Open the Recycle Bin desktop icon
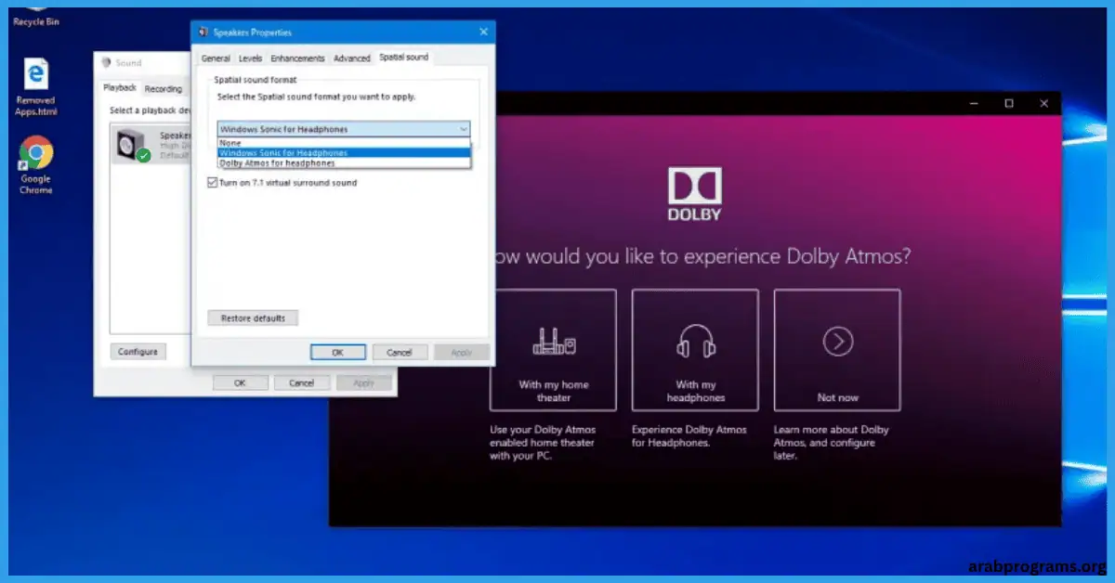Viewport: 1115px width, 583px height. (x=36, y=14)
